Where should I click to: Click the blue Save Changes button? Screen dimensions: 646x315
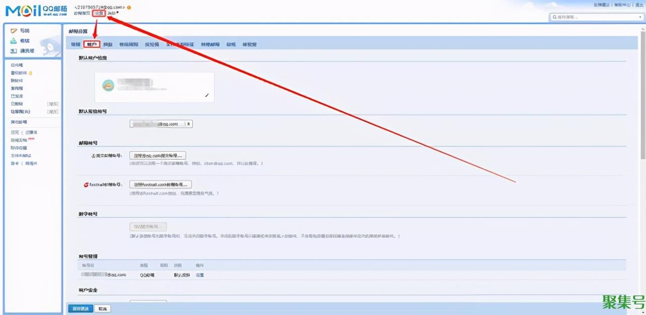coord(80,308)
